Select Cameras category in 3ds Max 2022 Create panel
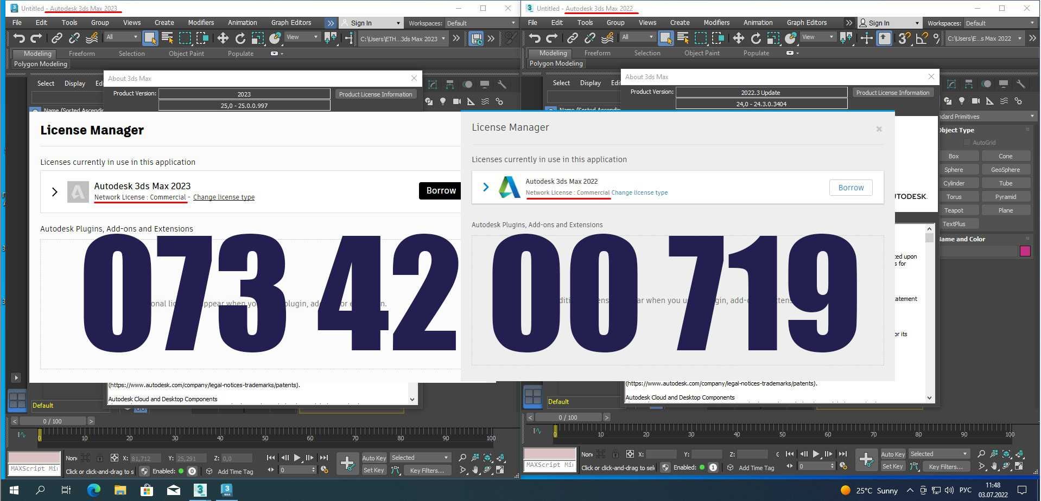Viewport: 1041px width, 501px height. (x=975, y=101)
